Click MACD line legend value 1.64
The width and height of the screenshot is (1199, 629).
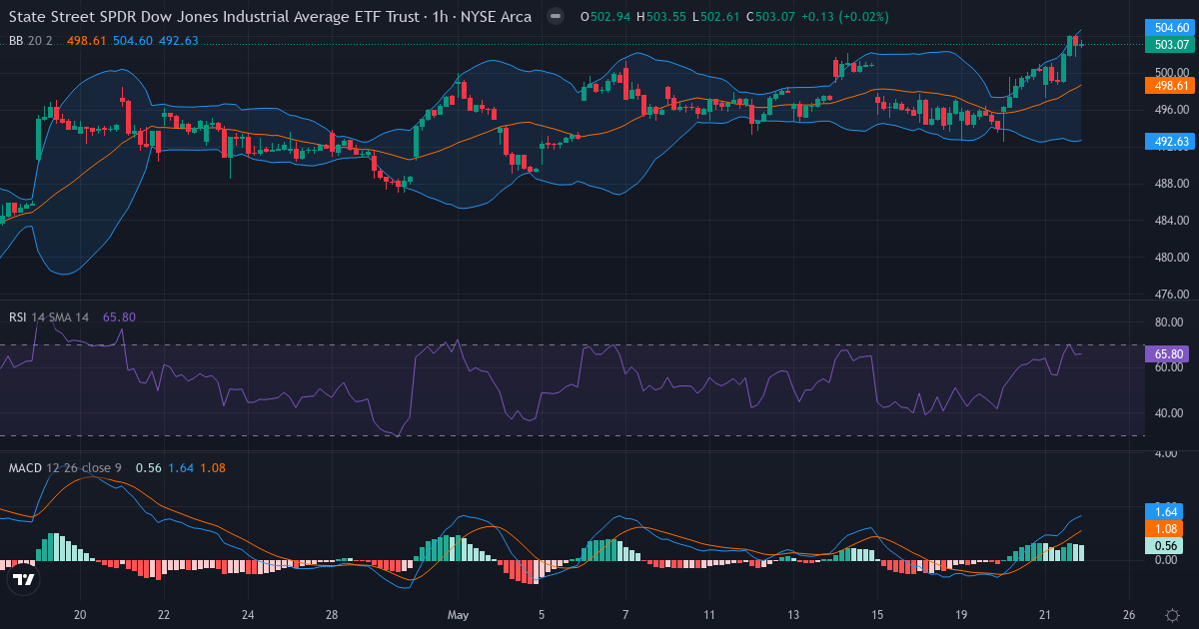pyautogui.click(x=180, y=467)
